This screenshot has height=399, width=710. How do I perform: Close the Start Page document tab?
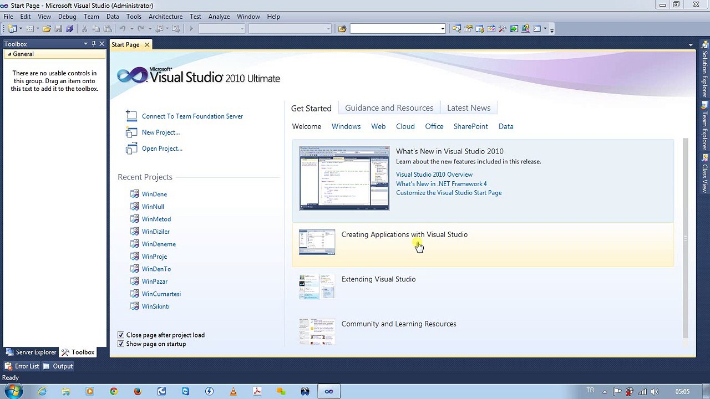pyautogui.click(x=147, y=45)
